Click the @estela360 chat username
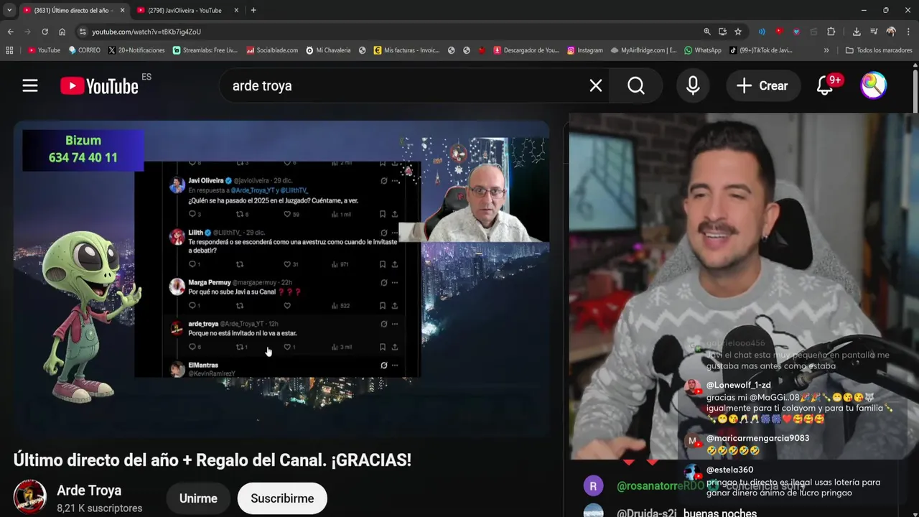Image resolution: width=919 pixels, height=517 pixels. (x=729, y=470)
